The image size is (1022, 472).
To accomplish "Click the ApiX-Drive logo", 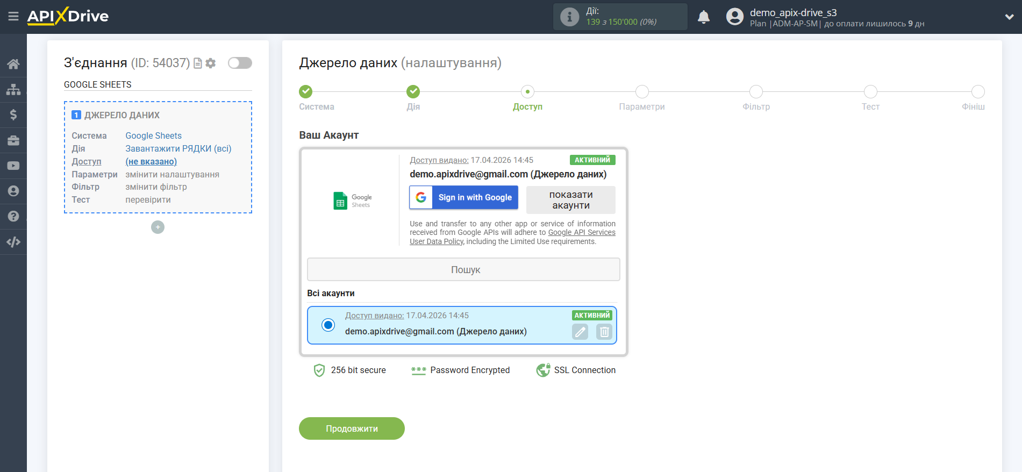I will tap(68, 16).
